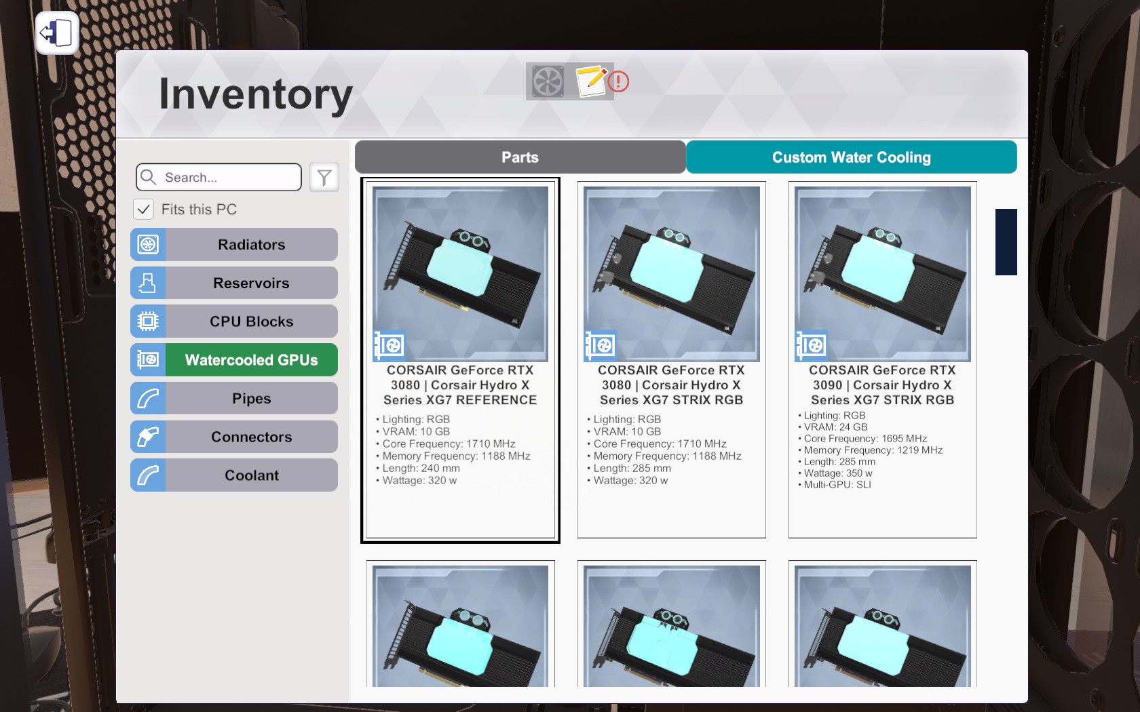Select the Radiators category
1140x712 pixels.
tap(234, 244)
